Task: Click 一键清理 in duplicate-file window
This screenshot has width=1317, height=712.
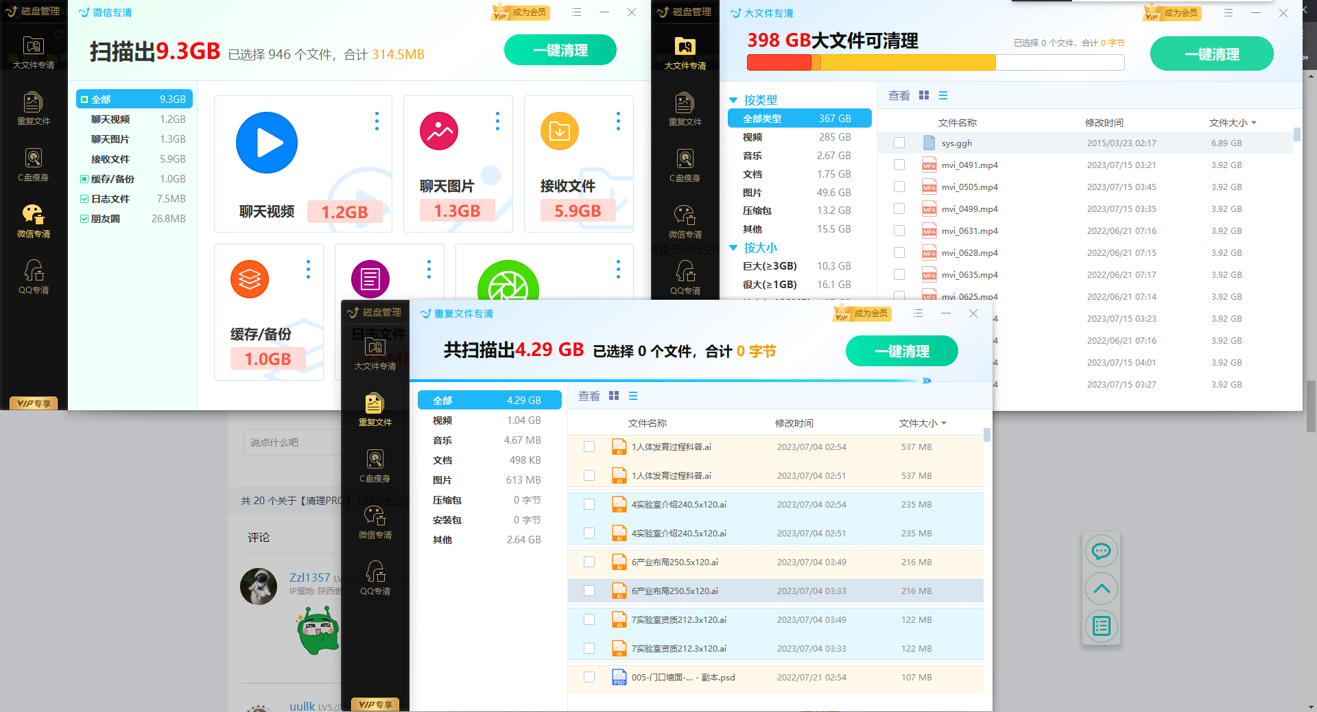Action: click(x=902, y=351)
